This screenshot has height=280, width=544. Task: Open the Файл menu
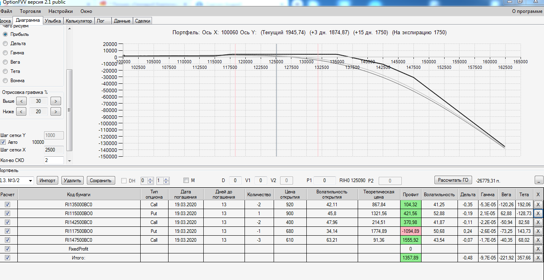6,11
